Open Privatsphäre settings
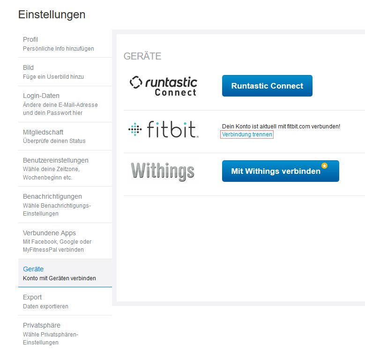Screen dimensions: 365x351 point(65,333)
